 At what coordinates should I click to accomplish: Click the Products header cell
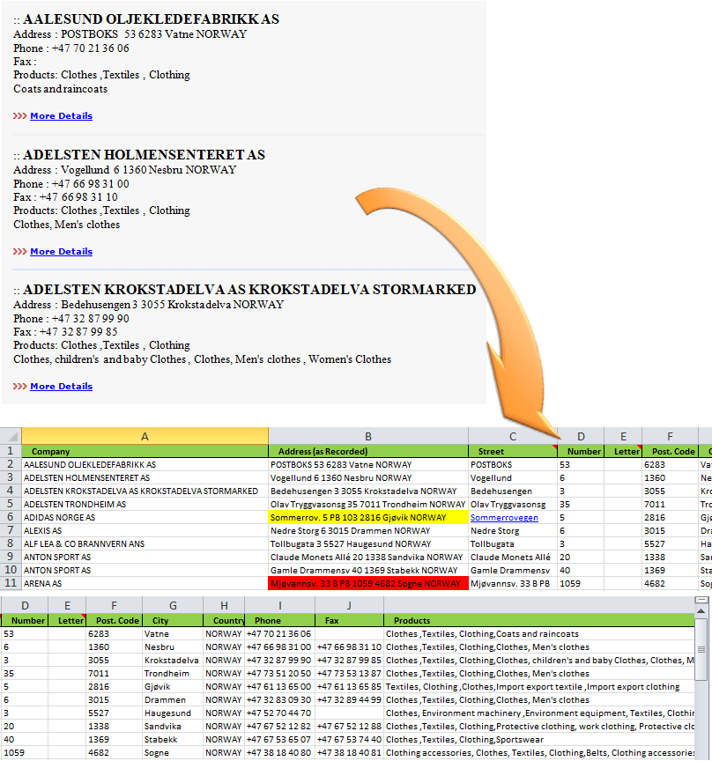pyautogui.click(x=539, y=621)
